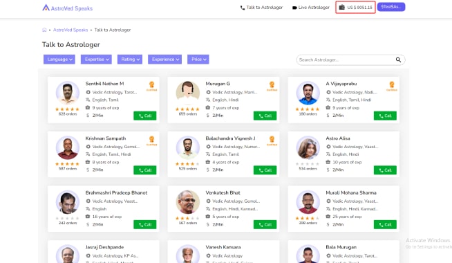The image size is (452, 263).
Task: Select '10 years of exp' on Astro Alisa card
Action: pos(347,162)
